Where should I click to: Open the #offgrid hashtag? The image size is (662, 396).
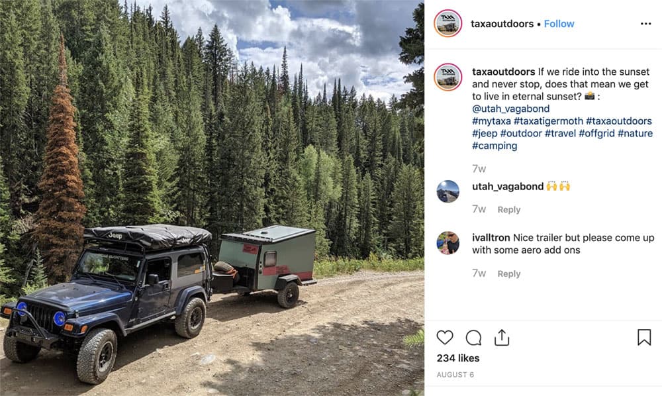(x=596, y=133)
